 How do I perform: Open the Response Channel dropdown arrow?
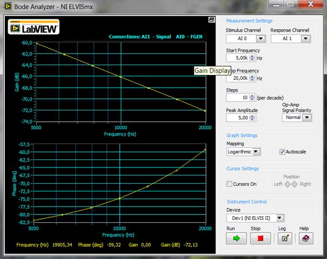pyautogui.click(x=305, y=39)
